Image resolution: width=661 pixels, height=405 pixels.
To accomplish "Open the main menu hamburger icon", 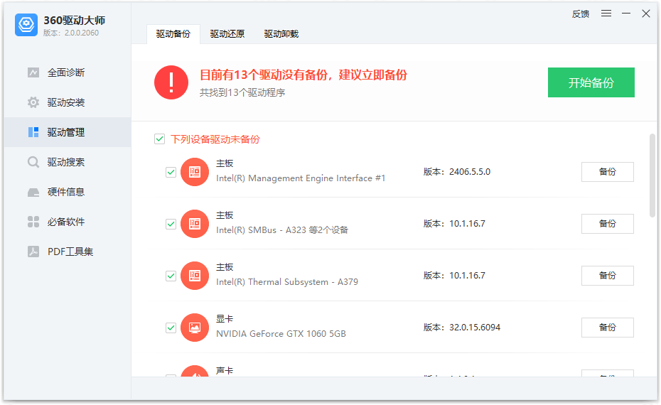I will point(606,13).
